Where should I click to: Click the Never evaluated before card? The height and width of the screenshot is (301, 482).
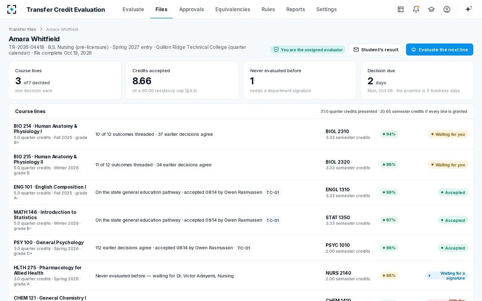coord(300,80)
